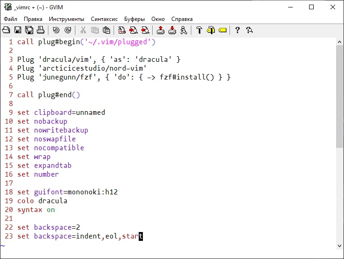Open the Инструменты menu
The height and width of the screenshot is (259, 344).
67,19
